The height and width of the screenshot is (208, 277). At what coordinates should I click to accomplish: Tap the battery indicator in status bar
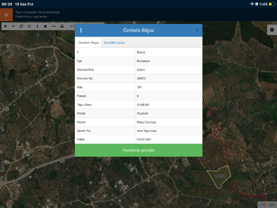270,4
